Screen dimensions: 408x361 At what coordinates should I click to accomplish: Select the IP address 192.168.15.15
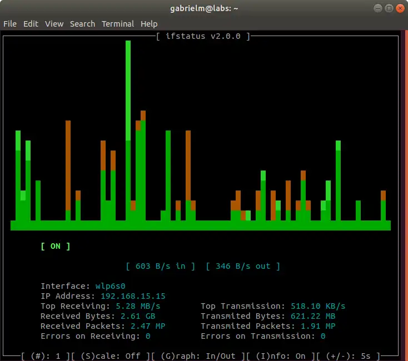pos(133,296)
